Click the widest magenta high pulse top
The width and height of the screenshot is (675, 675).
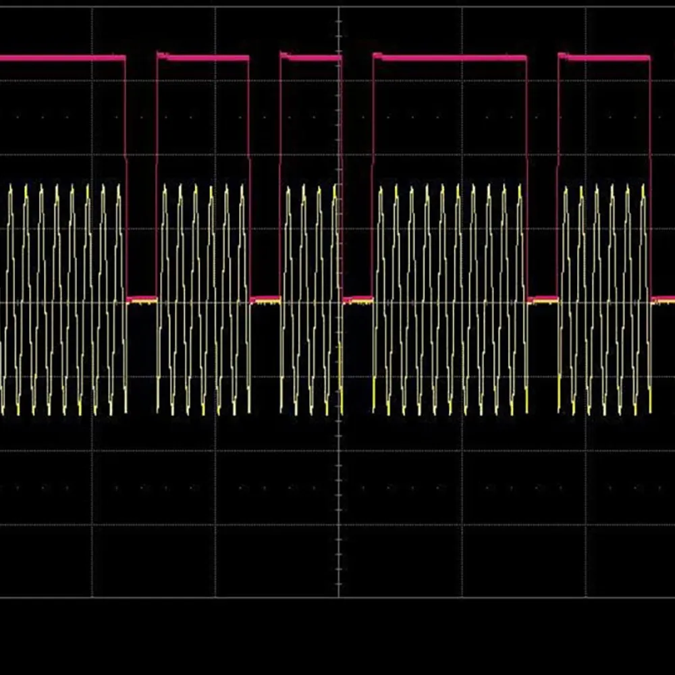tap(450, 58)
